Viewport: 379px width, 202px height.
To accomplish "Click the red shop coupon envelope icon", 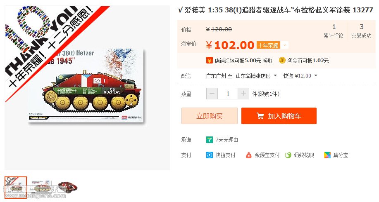I will click(x=209, y=60).
